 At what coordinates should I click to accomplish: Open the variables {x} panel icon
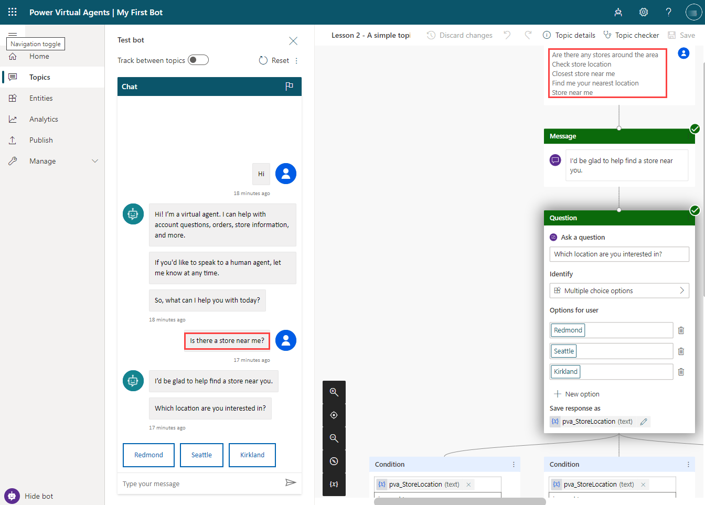(x=334, y=484)
